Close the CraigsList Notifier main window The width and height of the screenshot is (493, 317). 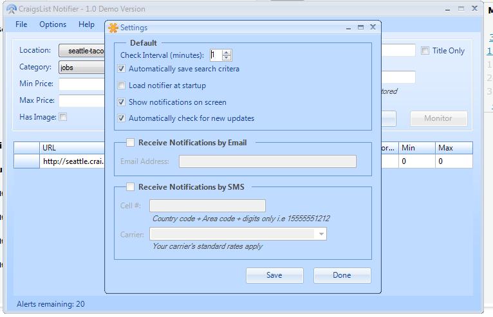click(475, 8)
